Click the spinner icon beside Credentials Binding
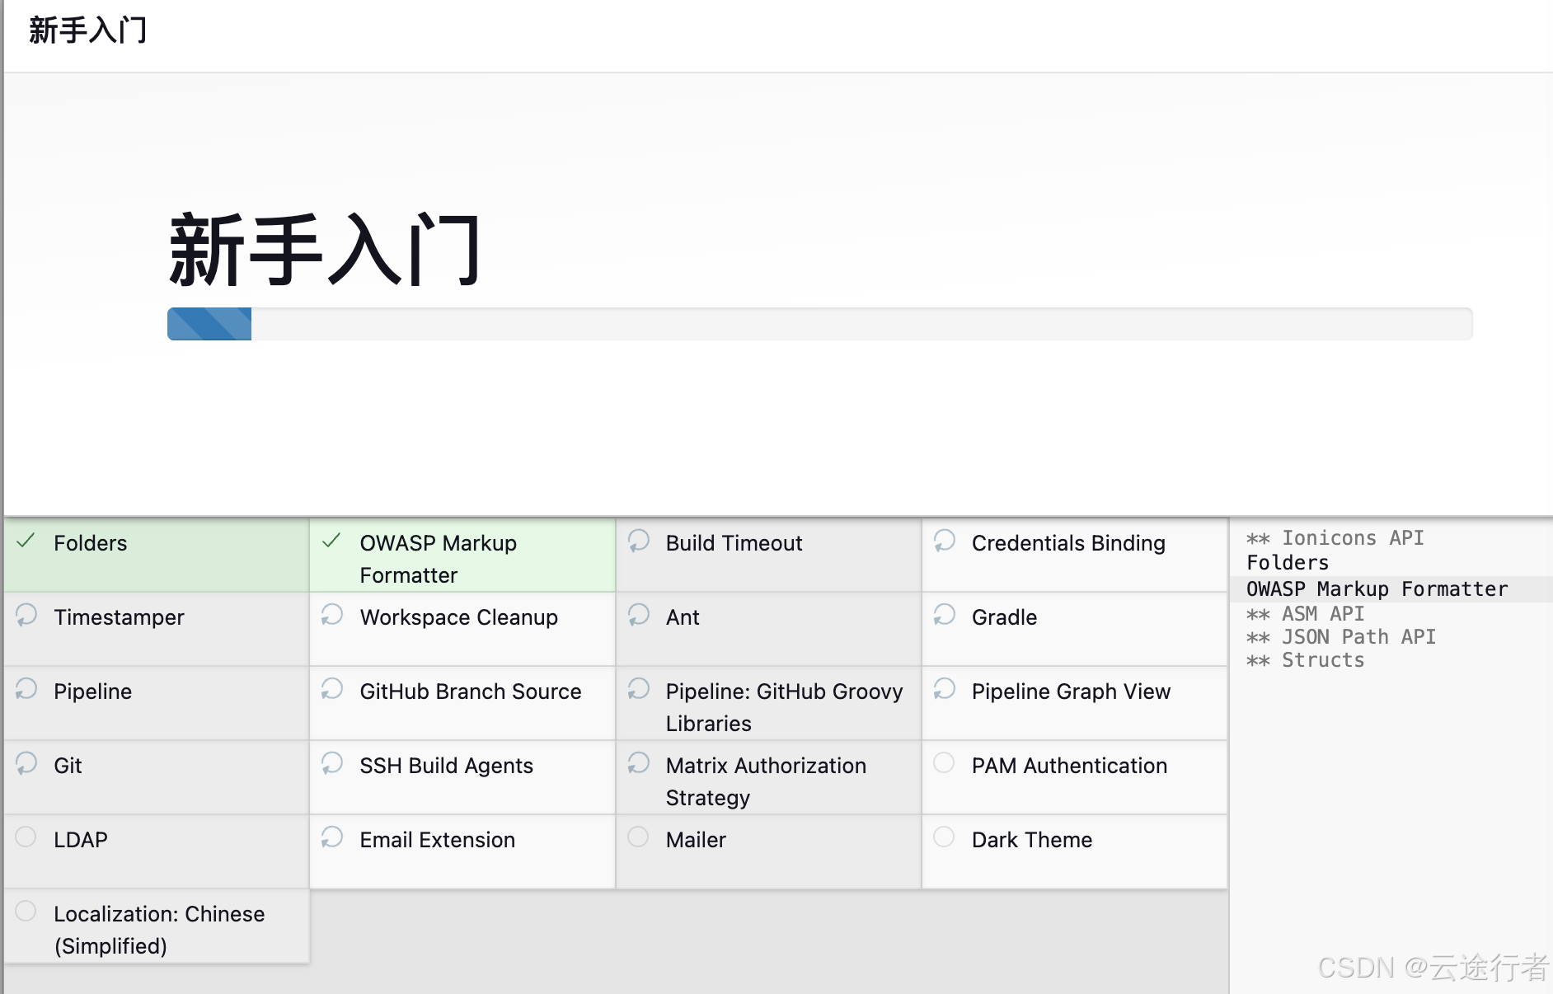Screen dimensions: 1553x994 point(945,541)
